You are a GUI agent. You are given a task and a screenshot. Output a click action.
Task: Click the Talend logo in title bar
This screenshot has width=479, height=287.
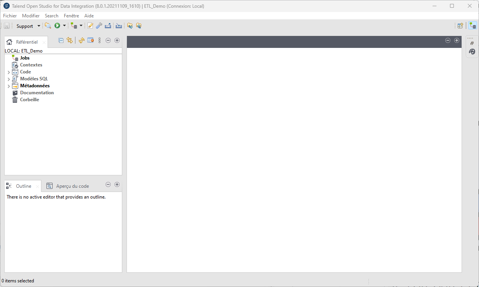click(7, 6)
